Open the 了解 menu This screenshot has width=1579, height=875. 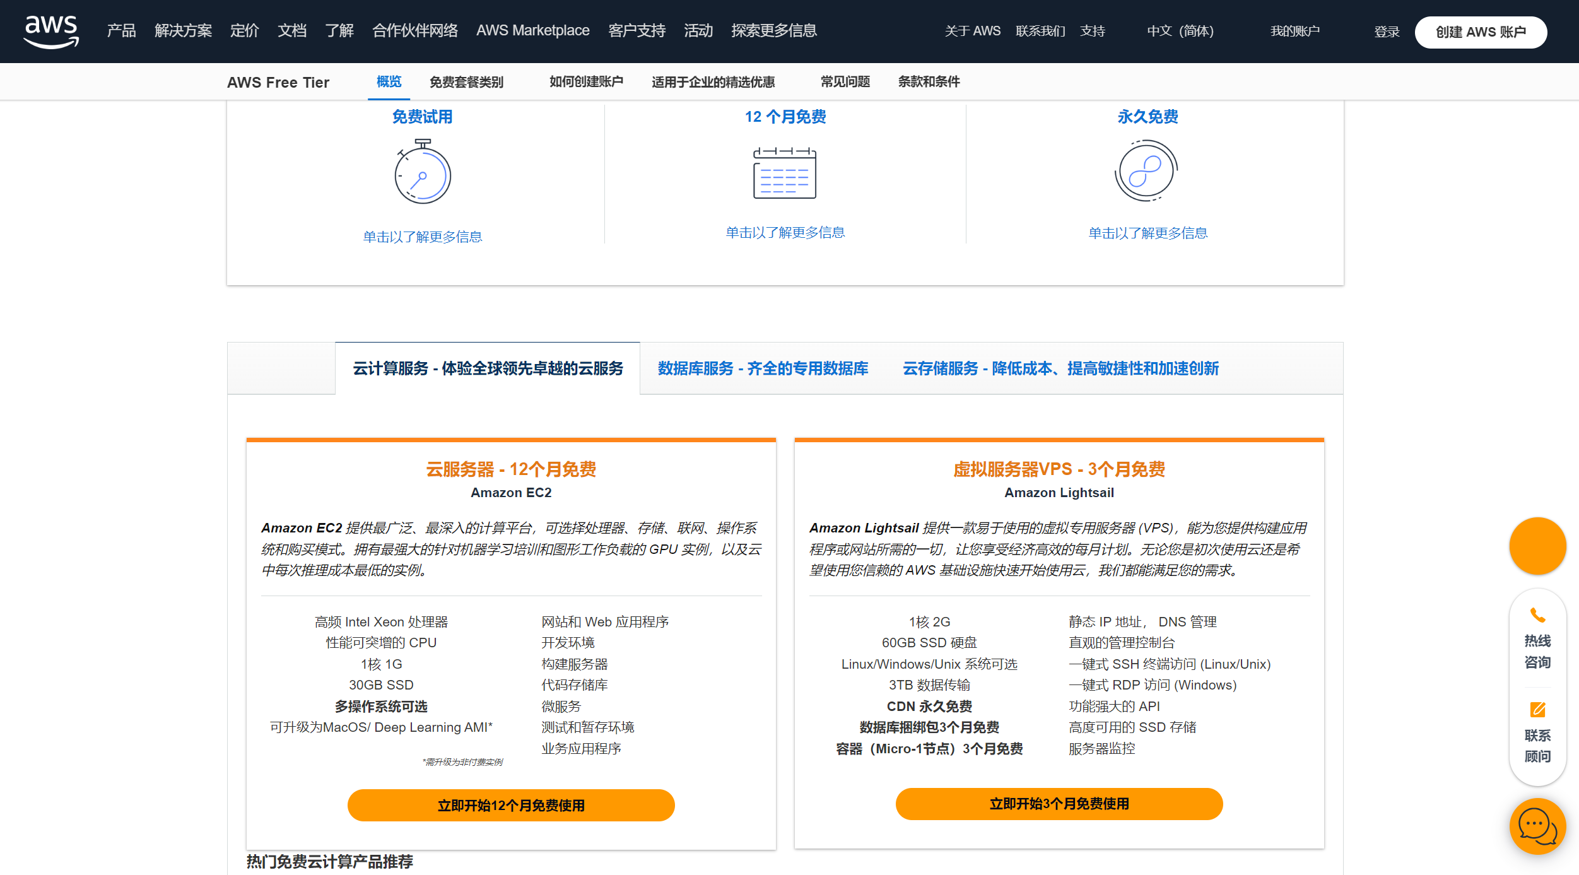(339, 31)
